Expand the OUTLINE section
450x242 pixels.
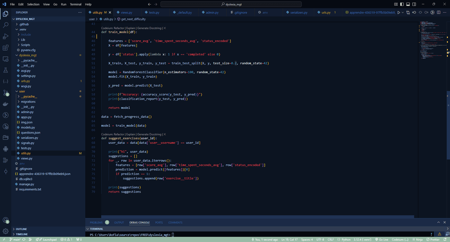pos(49,229)
